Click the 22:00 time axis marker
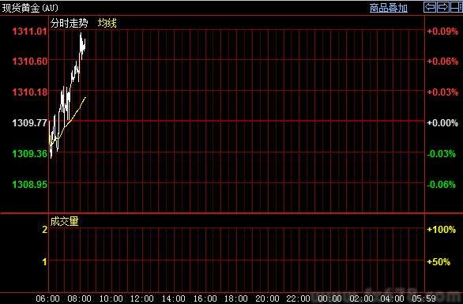Screen dimensions: 463x304 pos(299,298)
